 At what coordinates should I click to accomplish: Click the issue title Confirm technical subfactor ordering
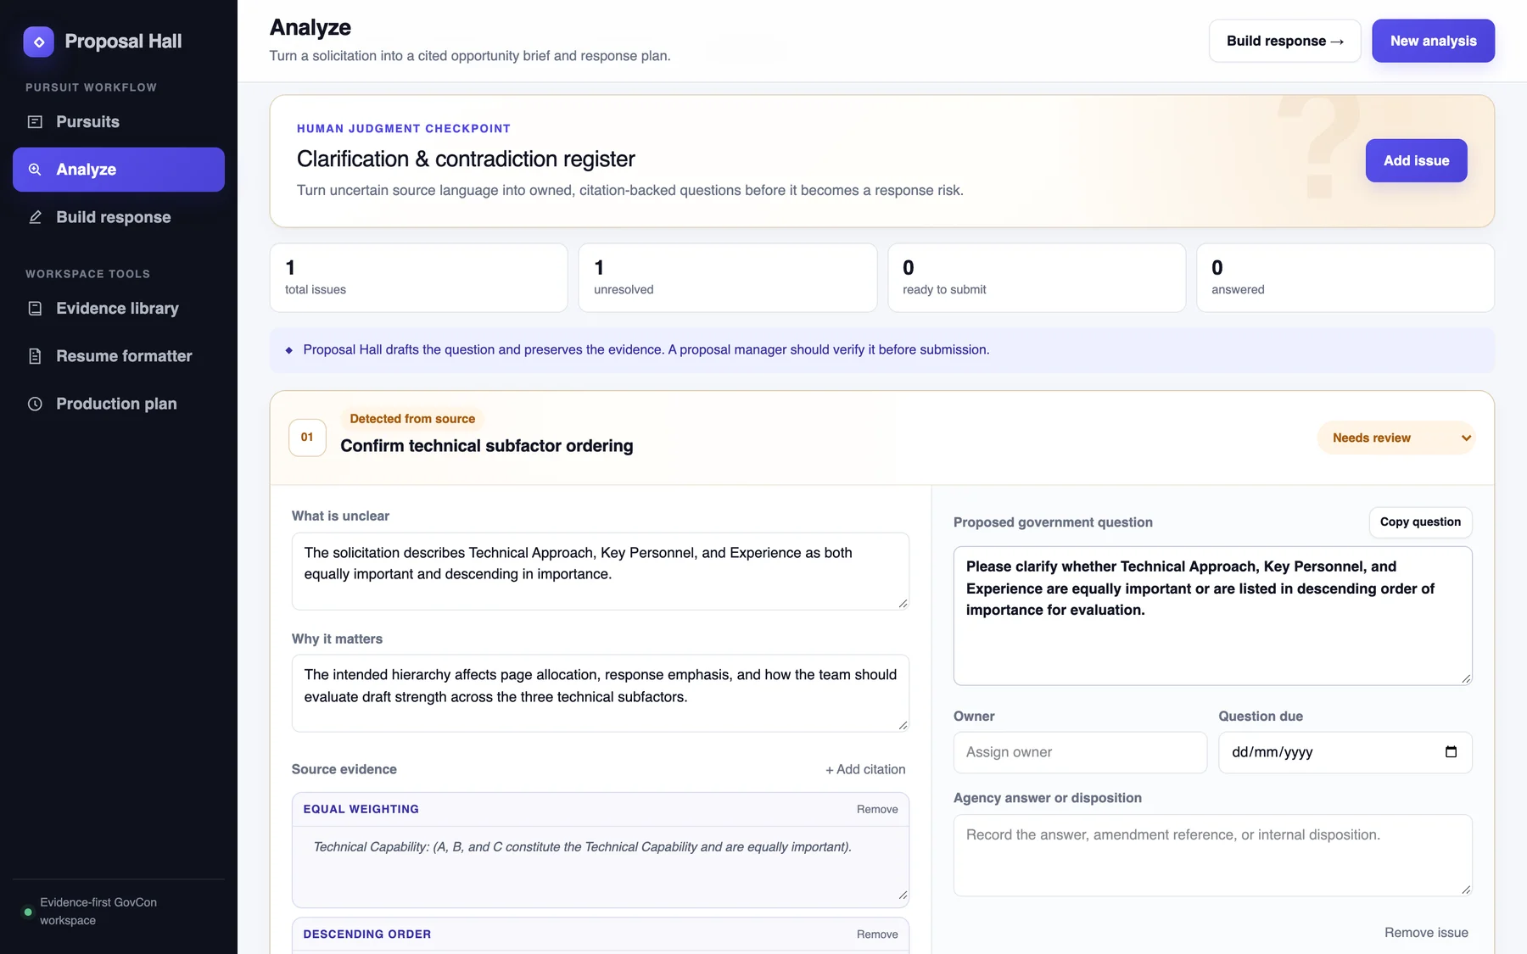pyautogui.click(x=487, y=446)
